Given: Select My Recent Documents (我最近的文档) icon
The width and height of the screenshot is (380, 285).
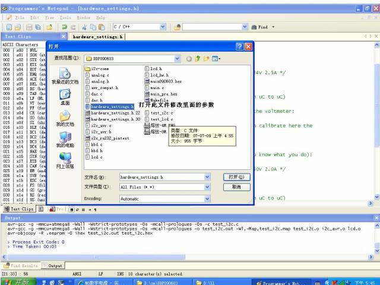Looking at the screenshot, I should [x=65, y=74].
